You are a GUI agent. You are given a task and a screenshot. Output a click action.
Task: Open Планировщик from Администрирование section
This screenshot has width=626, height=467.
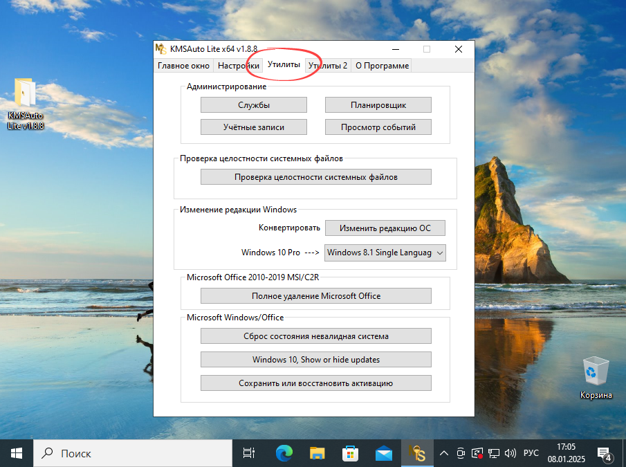[x=378, y=104]
